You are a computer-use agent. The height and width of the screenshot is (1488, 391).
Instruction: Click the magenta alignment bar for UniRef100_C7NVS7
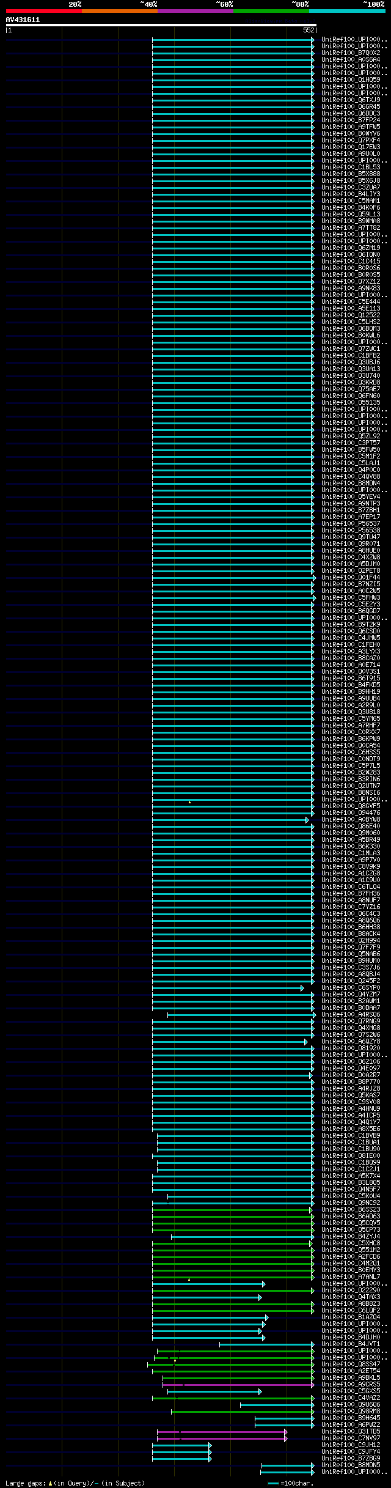coord(222,1438)
